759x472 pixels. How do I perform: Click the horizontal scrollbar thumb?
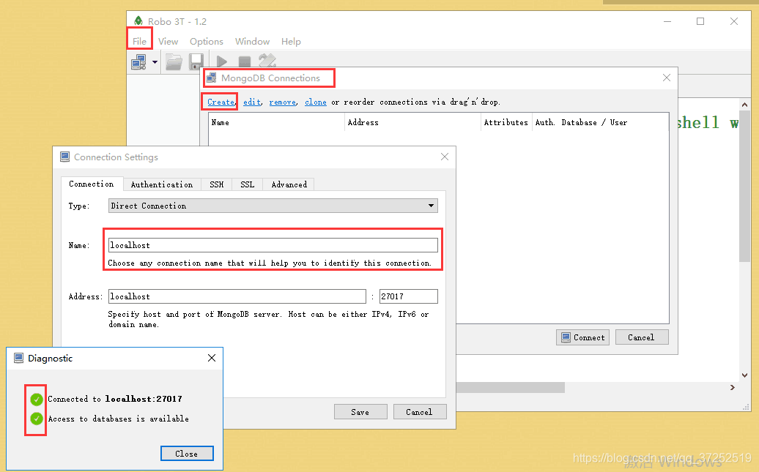510,387
